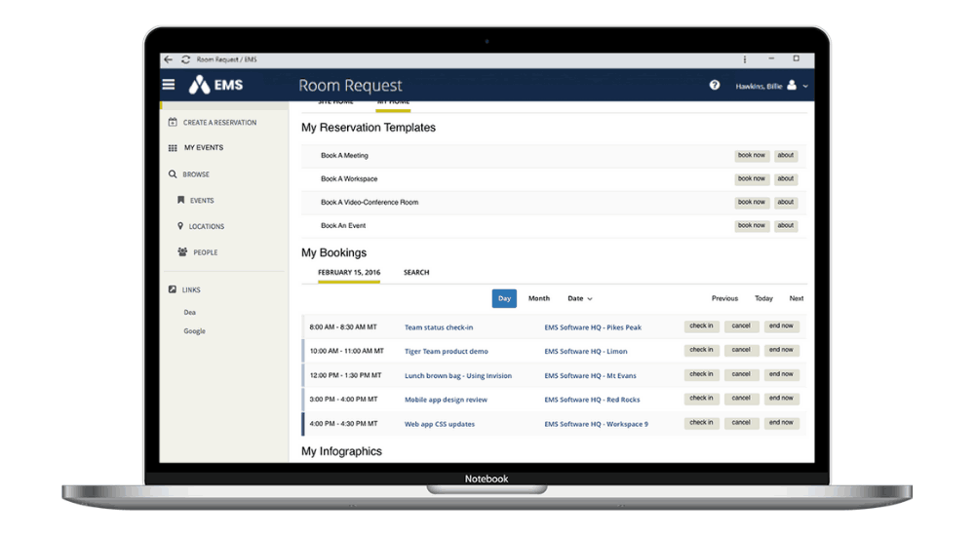Image resolution: width=975 pixels, height=536 pixels.
Task: Open the browser three-dot menu
Action: pos(744,59)
